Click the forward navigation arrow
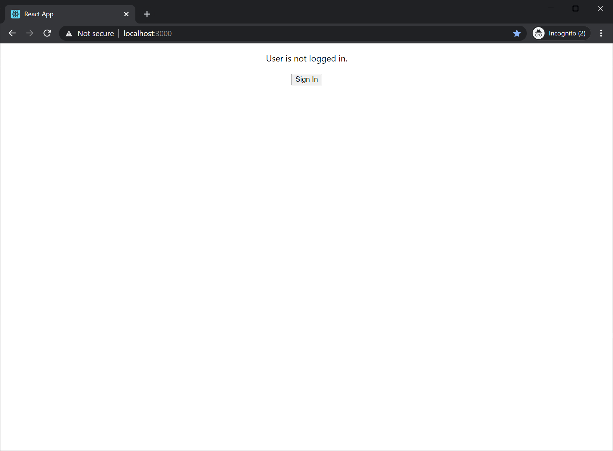 point(30,33)
